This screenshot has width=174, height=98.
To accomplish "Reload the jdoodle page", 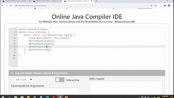I will (11, 5).
